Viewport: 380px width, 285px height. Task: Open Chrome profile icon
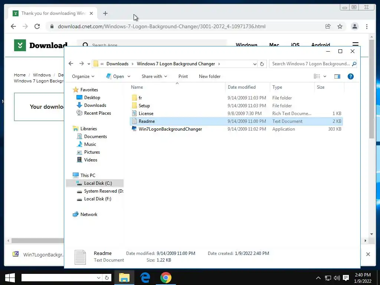click(x=354, y=26)
